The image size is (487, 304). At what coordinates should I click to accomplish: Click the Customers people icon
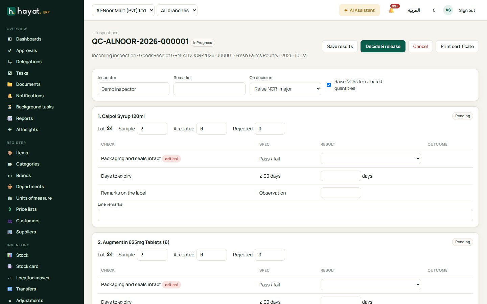[10, 221]
